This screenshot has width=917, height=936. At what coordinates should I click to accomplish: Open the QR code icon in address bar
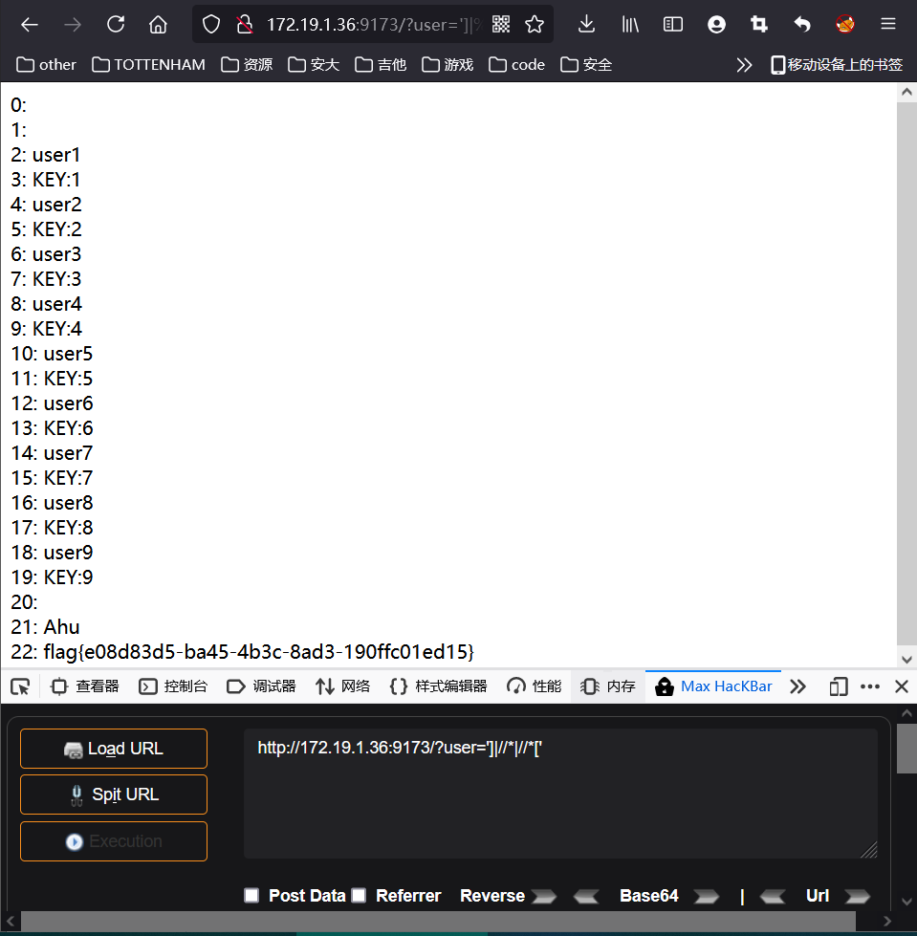[501, 25]
